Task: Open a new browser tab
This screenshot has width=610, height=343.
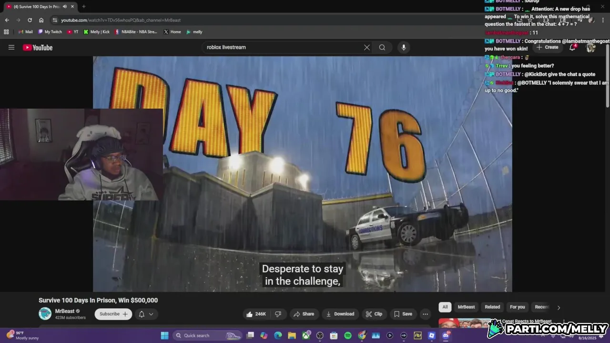Action: 83,7
